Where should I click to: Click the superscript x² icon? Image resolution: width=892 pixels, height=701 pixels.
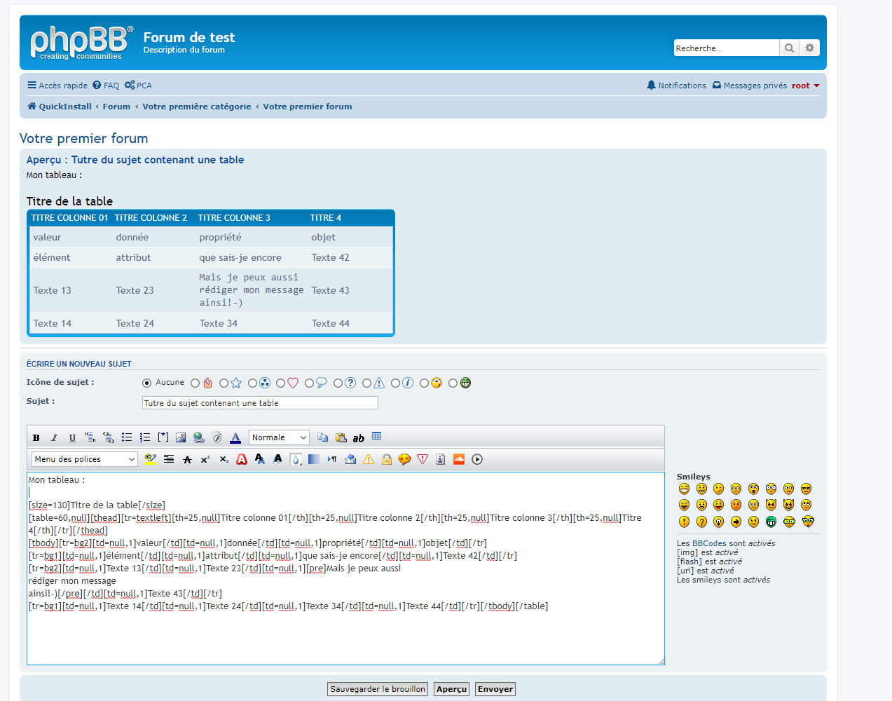205,459
